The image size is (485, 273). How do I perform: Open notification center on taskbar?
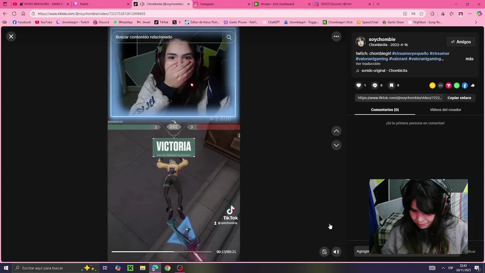477,268
